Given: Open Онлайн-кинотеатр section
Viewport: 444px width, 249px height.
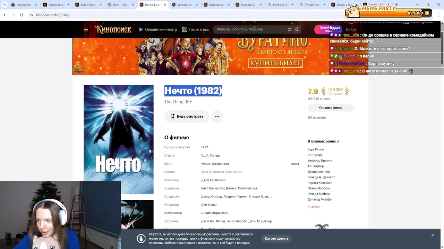Looking at the screenshot, I should 158,29.
